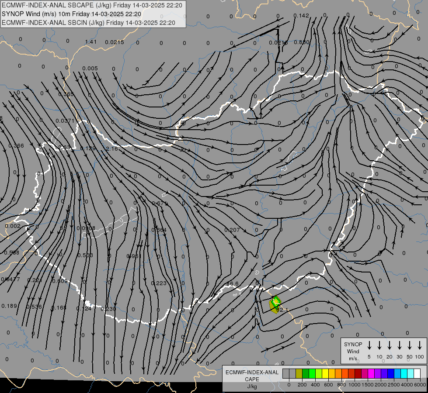
Task: Select the olive CAPE swatch before 200
Action: tap(299, 373)
